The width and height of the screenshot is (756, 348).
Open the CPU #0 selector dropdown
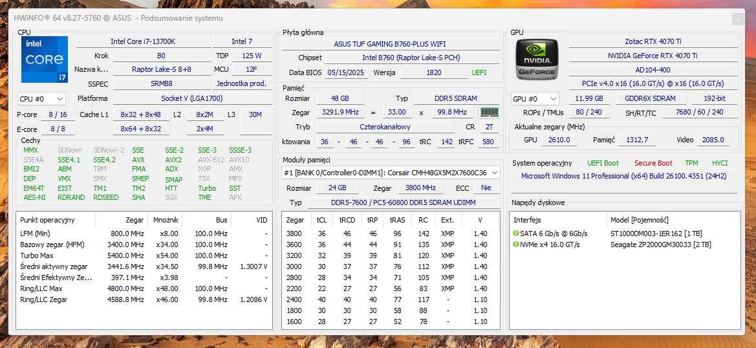tap(41, 99)
